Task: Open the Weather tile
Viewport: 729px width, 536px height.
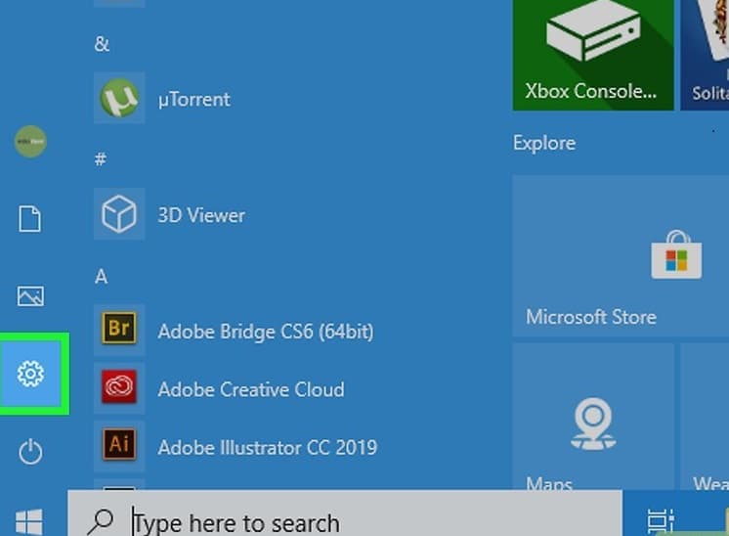Action: point(705,417)
